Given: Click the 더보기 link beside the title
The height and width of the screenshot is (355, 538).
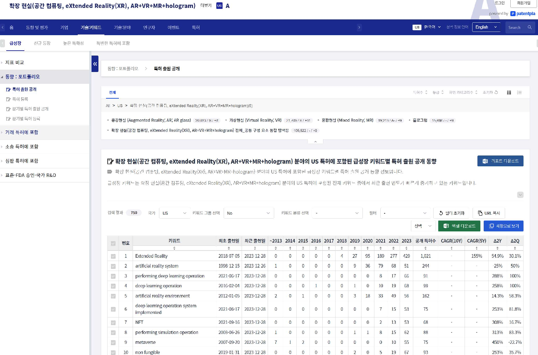Looking at the screenshot, I should [x=206, y=6].
